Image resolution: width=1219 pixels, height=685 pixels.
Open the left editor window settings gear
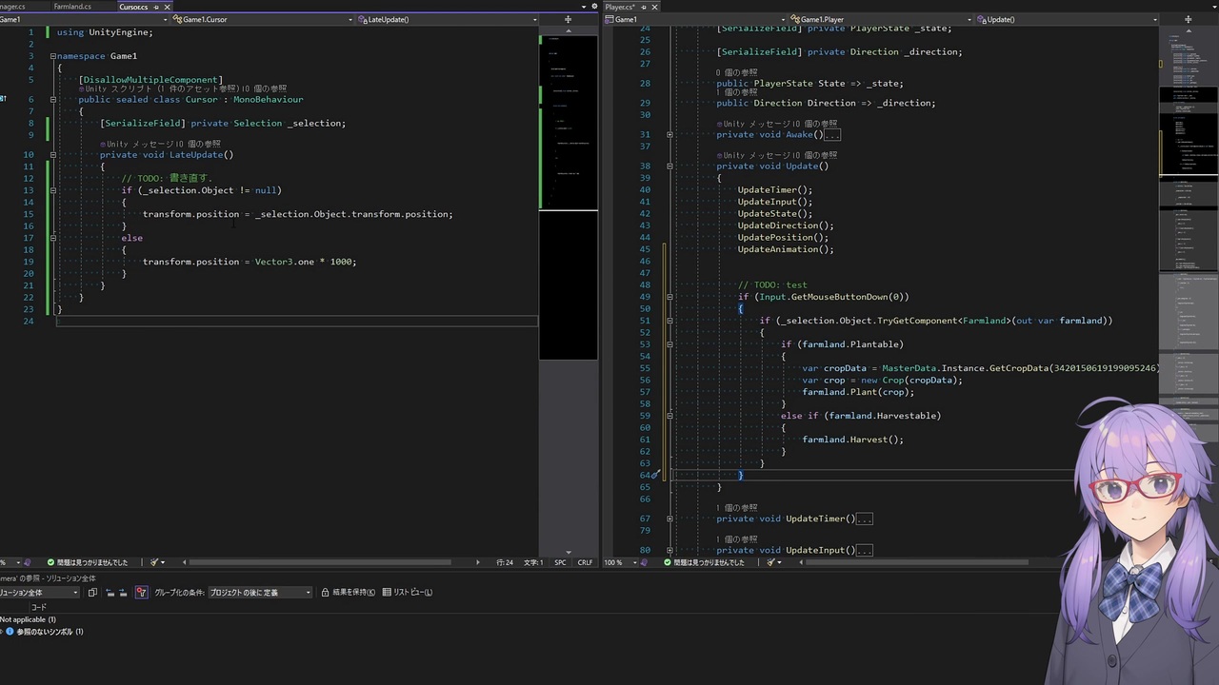click(592, 7)
